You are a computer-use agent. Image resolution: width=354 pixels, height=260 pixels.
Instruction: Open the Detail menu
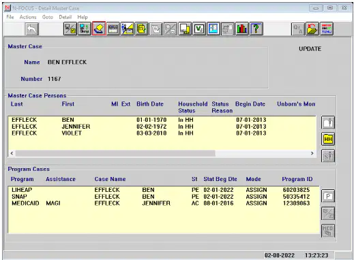click(65, 17)
